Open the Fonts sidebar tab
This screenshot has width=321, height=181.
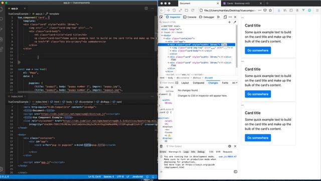pos(225,82)
